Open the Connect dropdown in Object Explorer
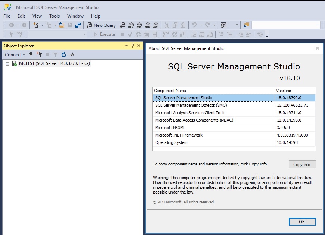Screen dimensions: 325x235 click(x=15, y=55)
